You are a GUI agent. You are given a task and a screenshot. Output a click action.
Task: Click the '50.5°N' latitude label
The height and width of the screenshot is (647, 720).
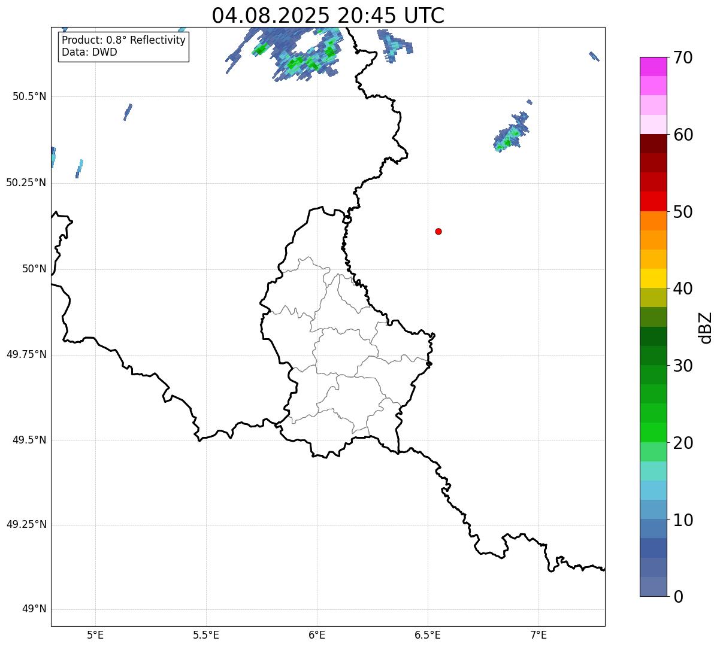[x=29, y=96]
